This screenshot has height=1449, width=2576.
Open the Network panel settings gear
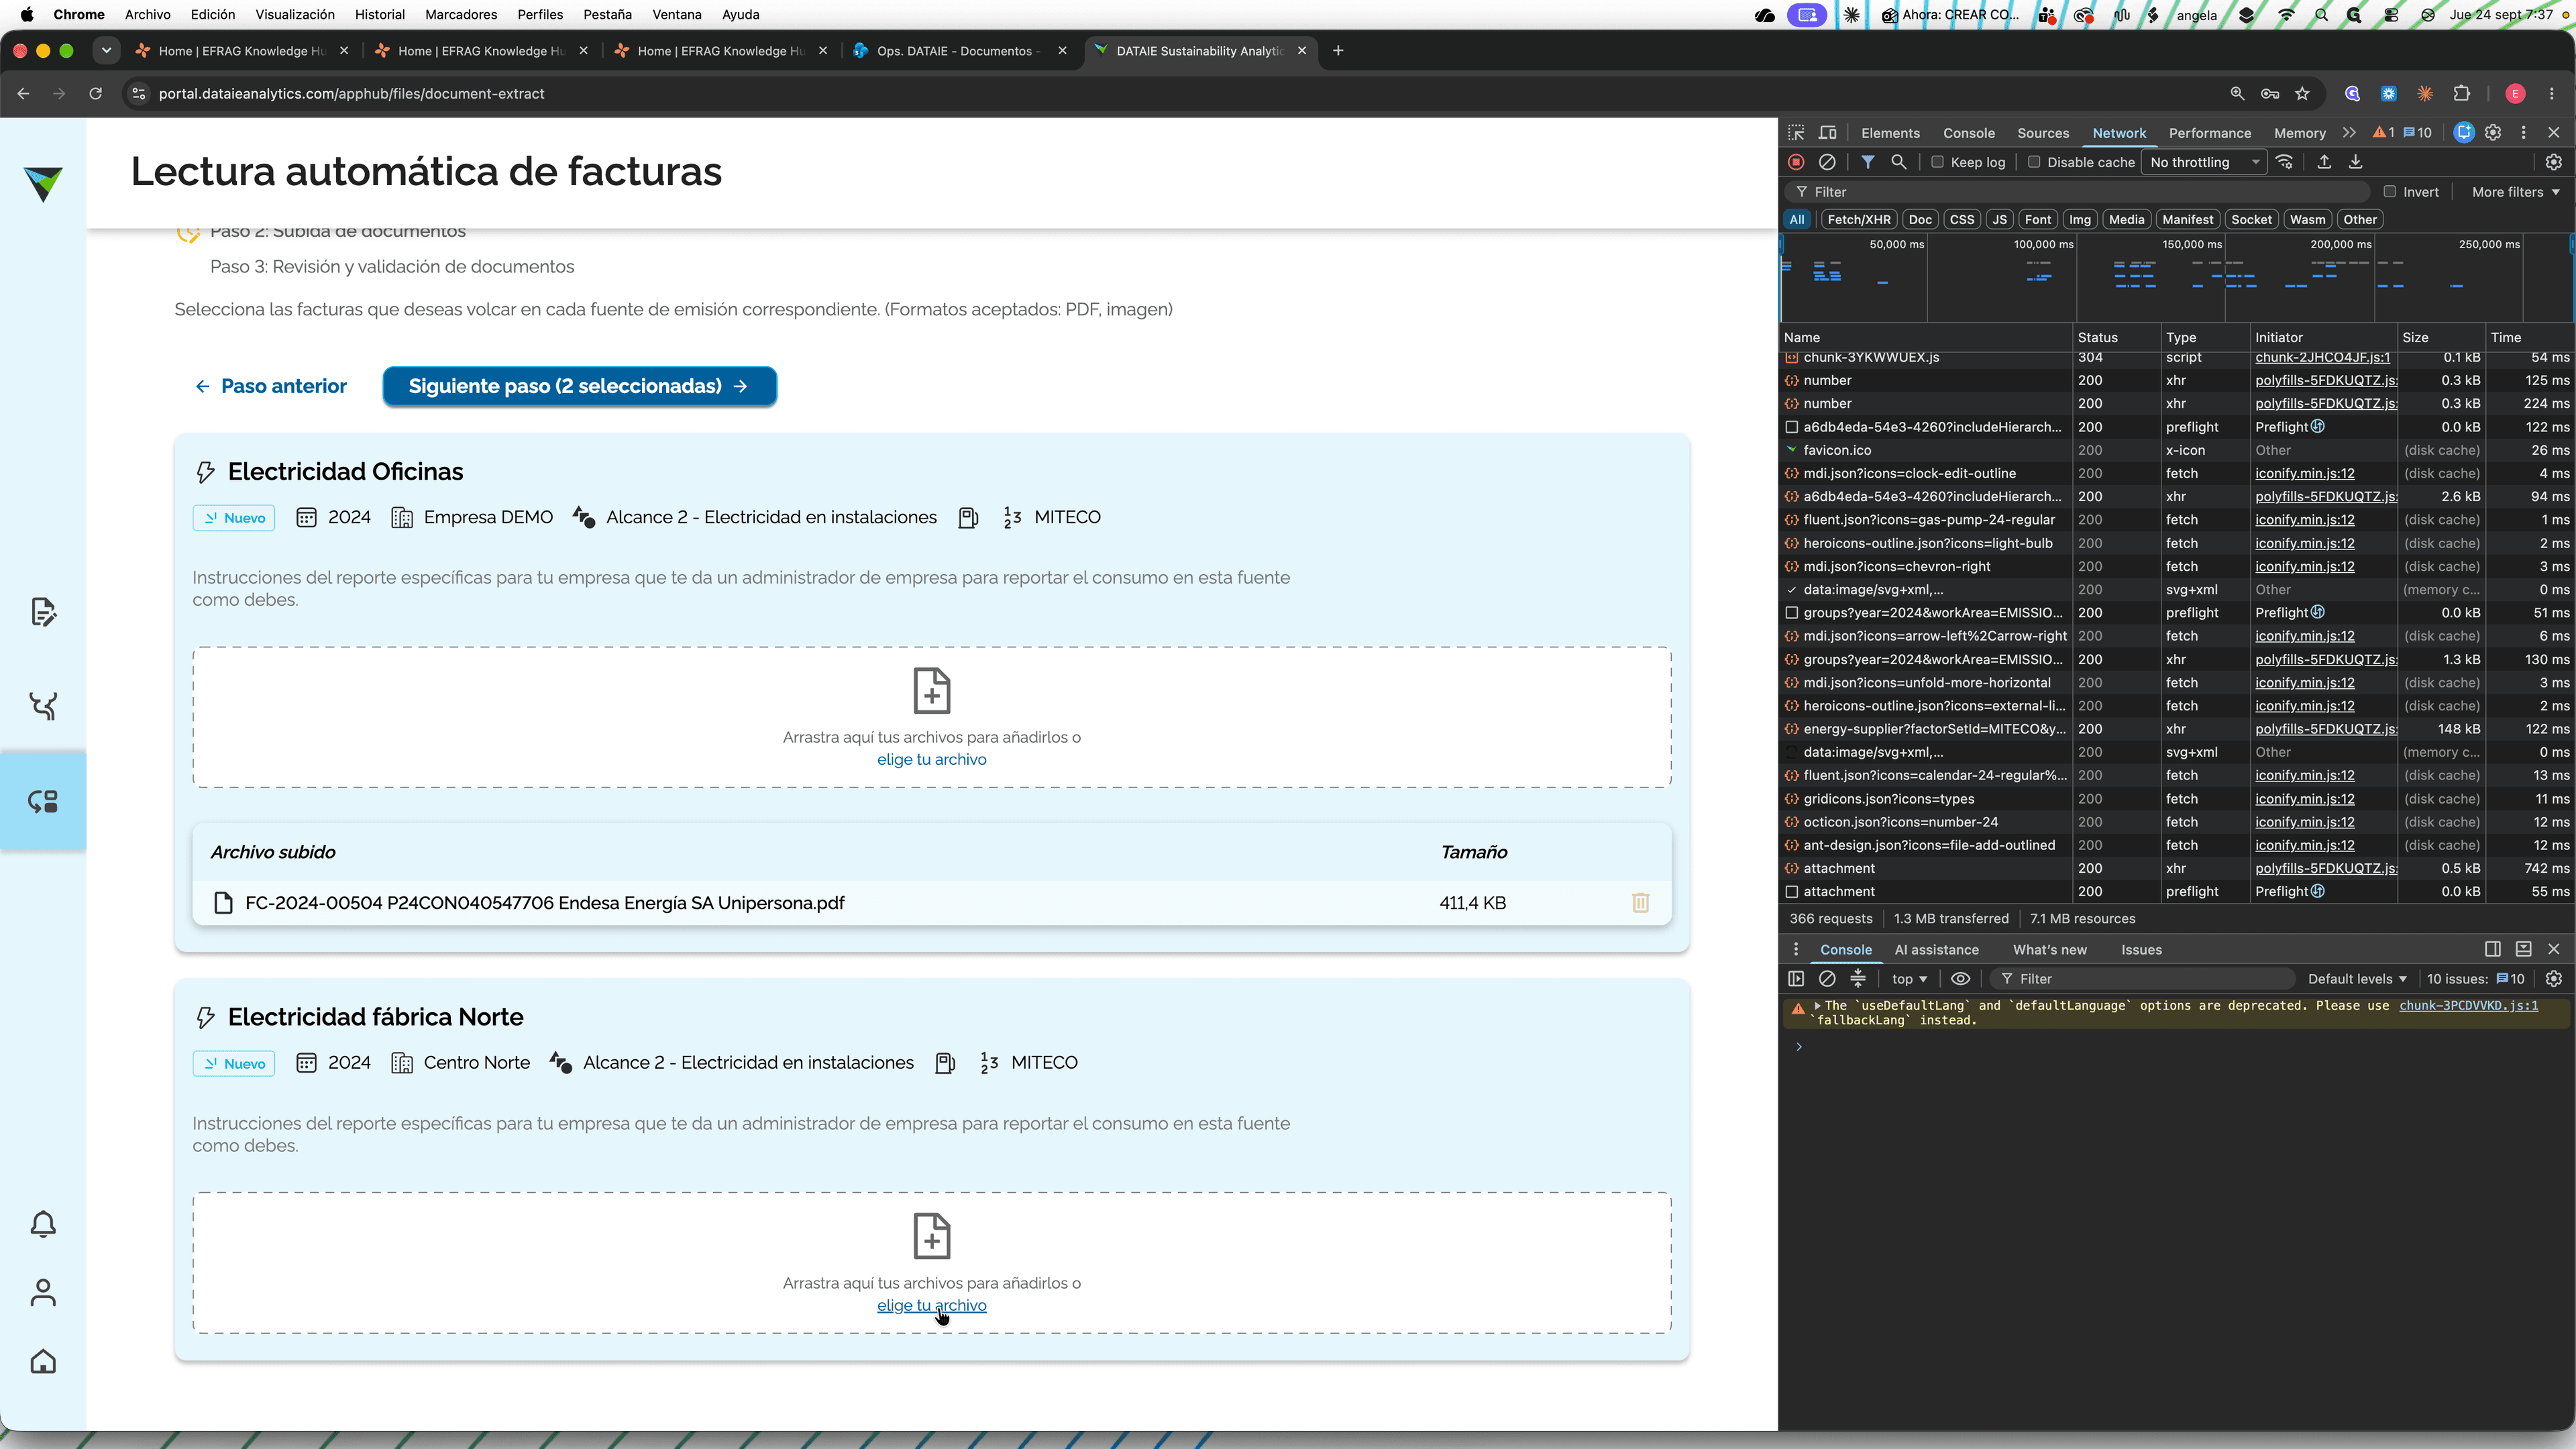point(2554,162)
